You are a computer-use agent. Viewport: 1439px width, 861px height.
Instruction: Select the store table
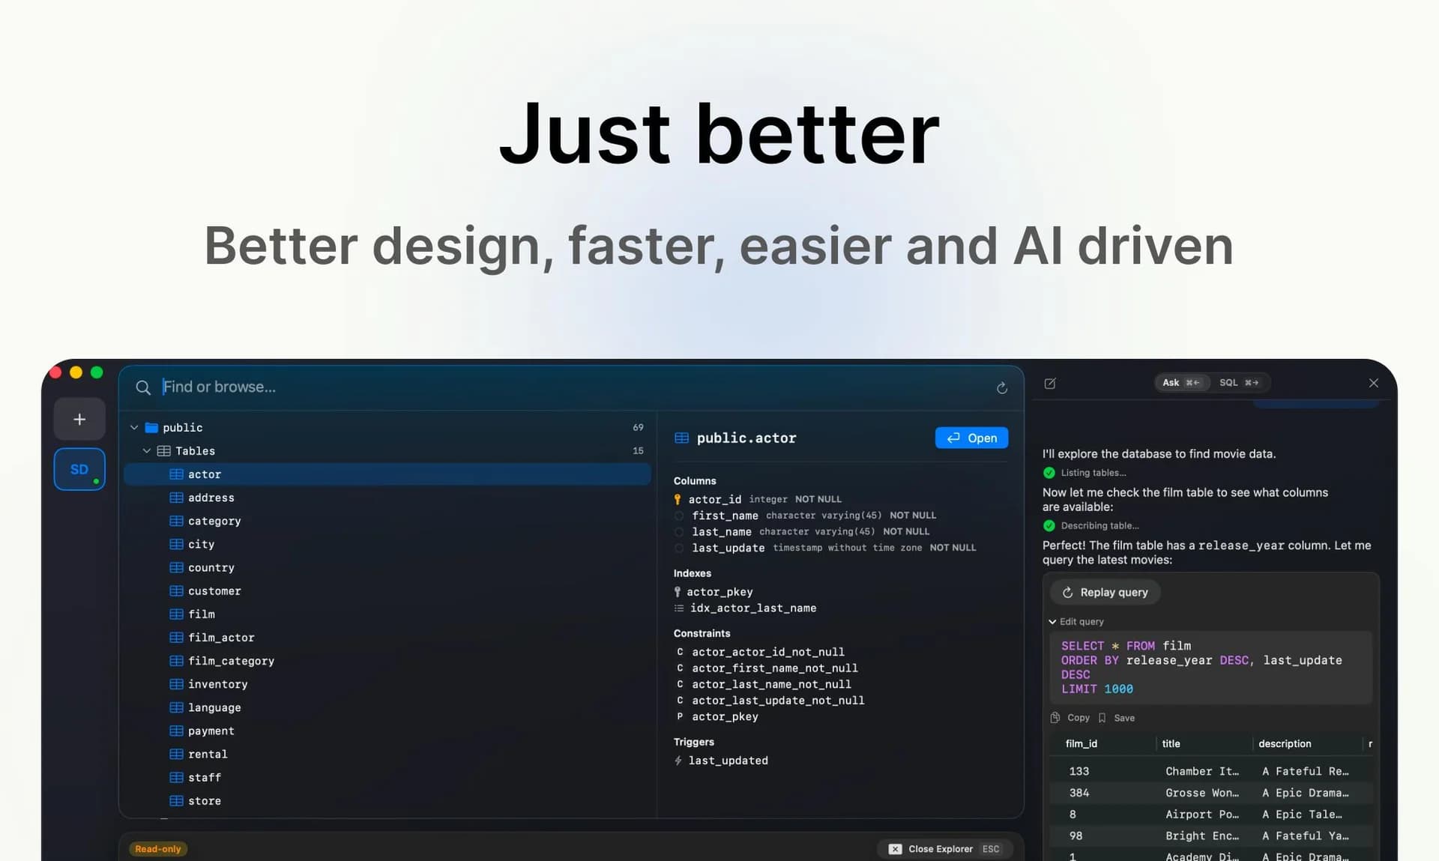(x=387, y=801)
